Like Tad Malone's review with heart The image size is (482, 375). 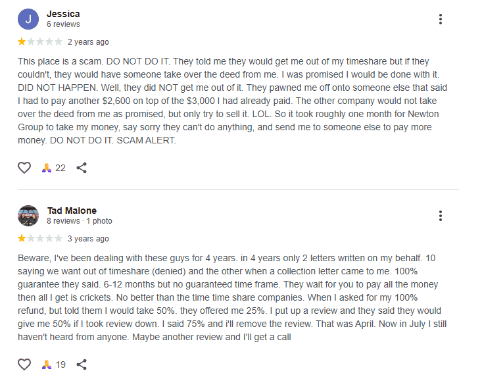24,364
